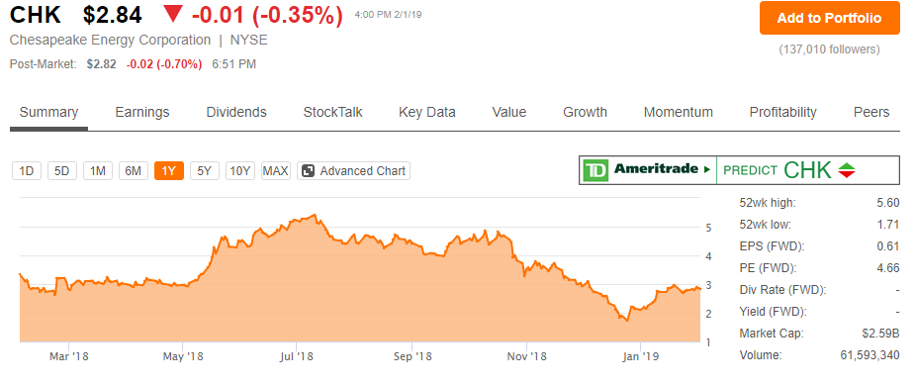Open the Earnings tab
915x385 pixels.
tap(142, 112)
